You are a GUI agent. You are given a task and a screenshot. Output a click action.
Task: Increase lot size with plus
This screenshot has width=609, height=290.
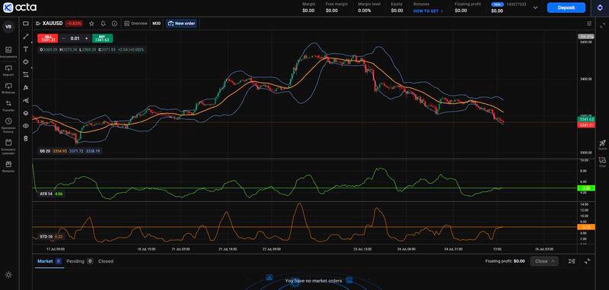[x=86, y=38]
